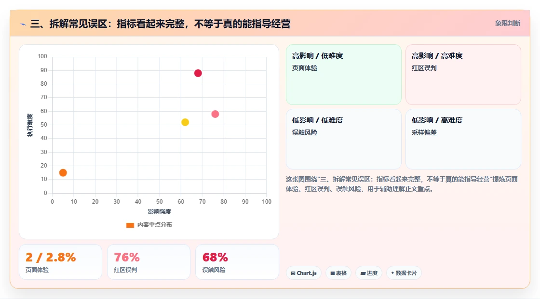Viewport: 540px width, 299px height.
Task: Click the 数据卡片 tag chip
Action: click(404, 273)
